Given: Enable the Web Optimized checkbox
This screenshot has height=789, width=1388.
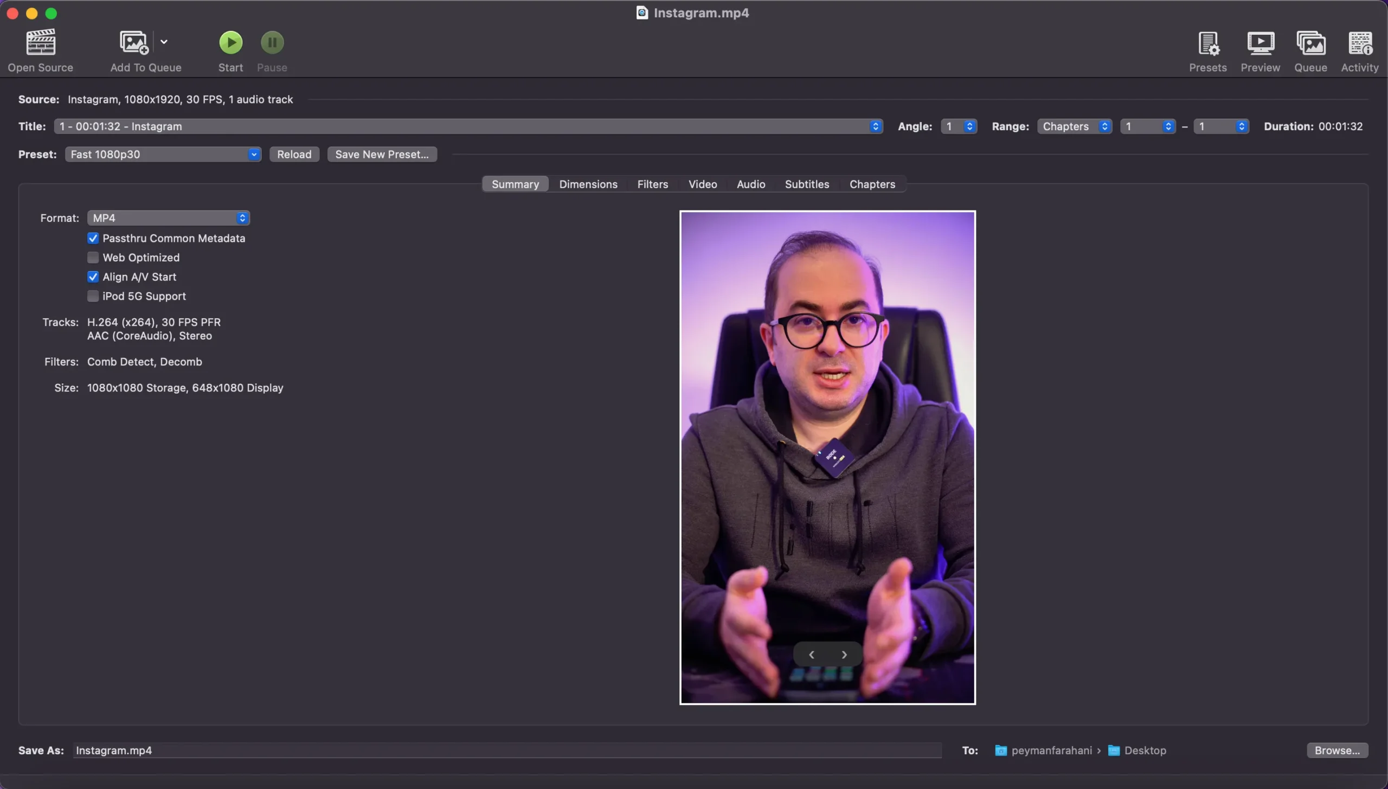Looking at the screenshot, I should click(x=93, y=258).
